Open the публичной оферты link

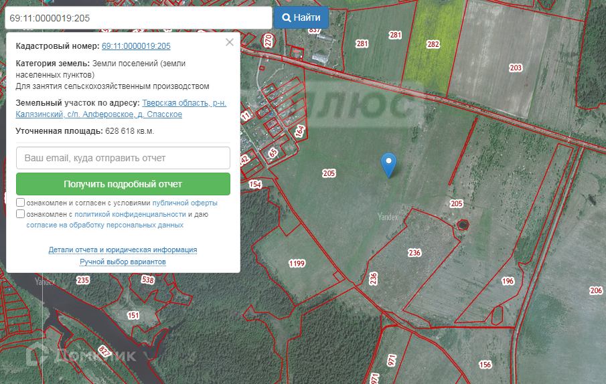pos(185,203)
